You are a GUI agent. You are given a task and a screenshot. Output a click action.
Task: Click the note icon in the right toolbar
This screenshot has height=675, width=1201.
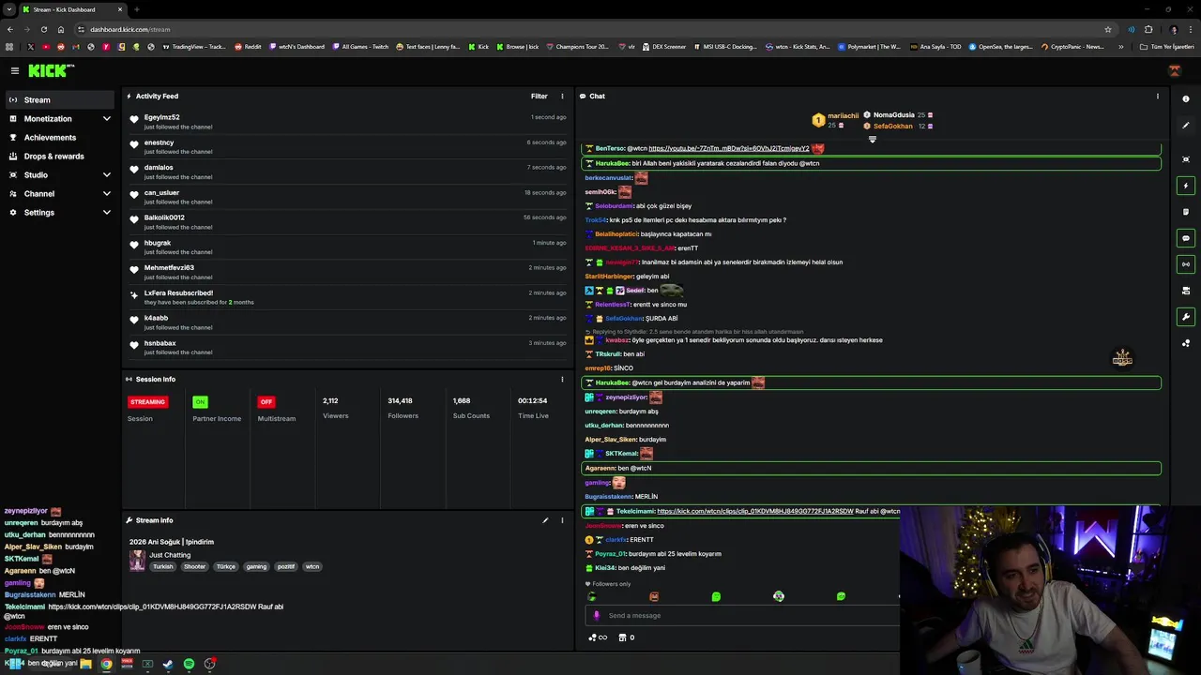(1186, 212)
